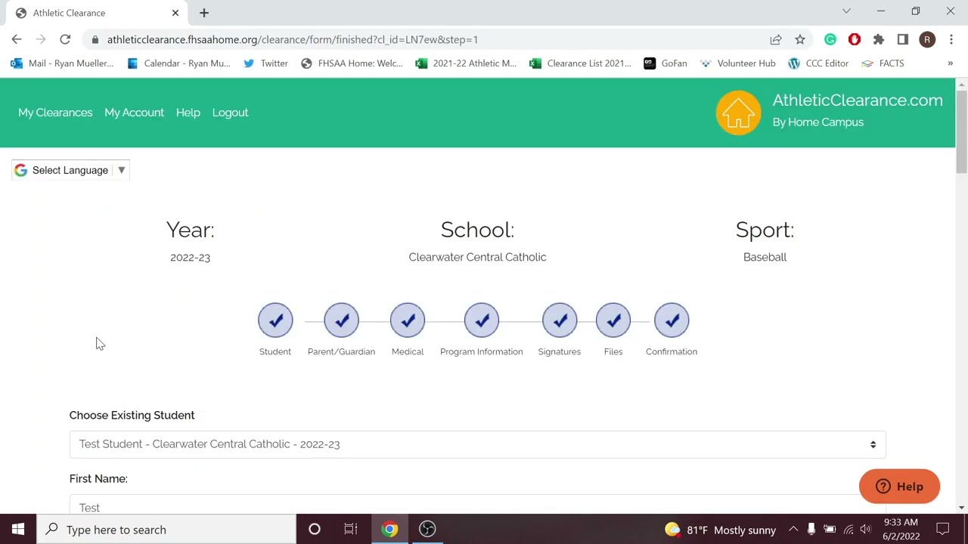Open the Select Language dropdown
The width and height of the screenshot is (968, 544).
click(x=71, y=170)
